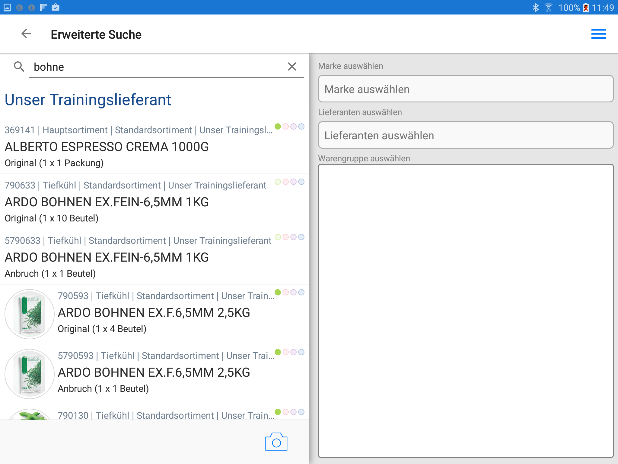
Task: Tap the battery indicator icon
Action: [586, 7]
